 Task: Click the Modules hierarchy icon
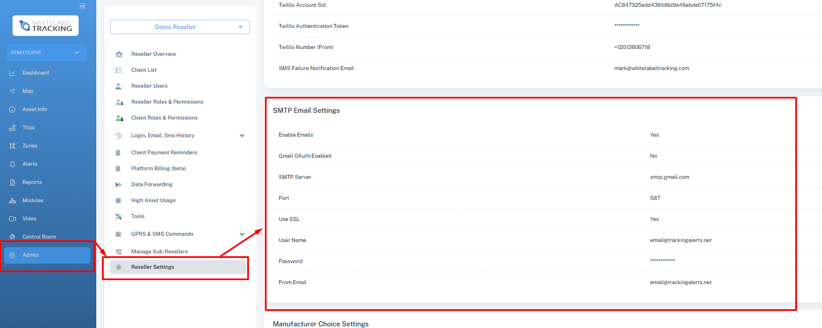13,200
